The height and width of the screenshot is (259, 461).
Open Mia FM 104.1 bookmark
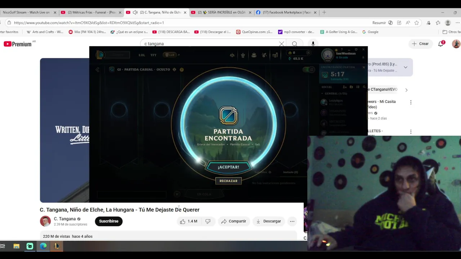click(x=87, y=32)
